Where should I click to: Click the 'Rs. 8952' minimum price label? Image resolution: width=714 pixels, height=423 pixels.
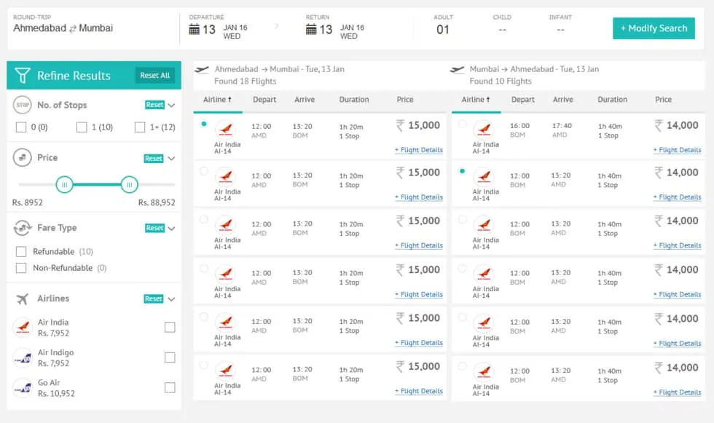coord(28,203)
